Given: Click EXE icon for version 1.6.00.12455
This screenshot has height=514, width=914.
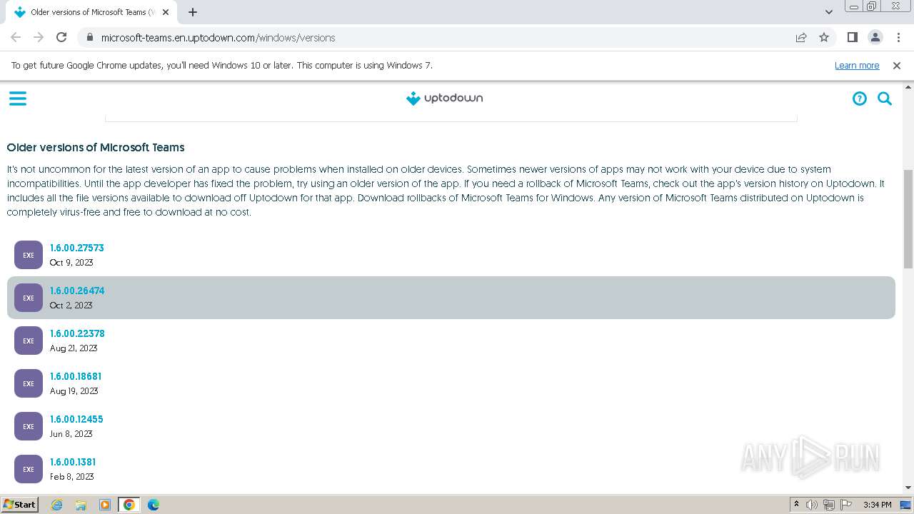Looking at the screenshot, I should pos(29,426).
